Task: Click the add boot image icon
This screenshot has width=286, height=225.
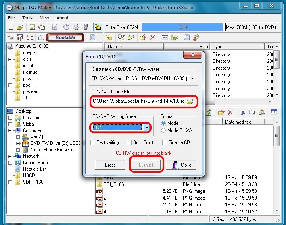Action: coord(11,37)
